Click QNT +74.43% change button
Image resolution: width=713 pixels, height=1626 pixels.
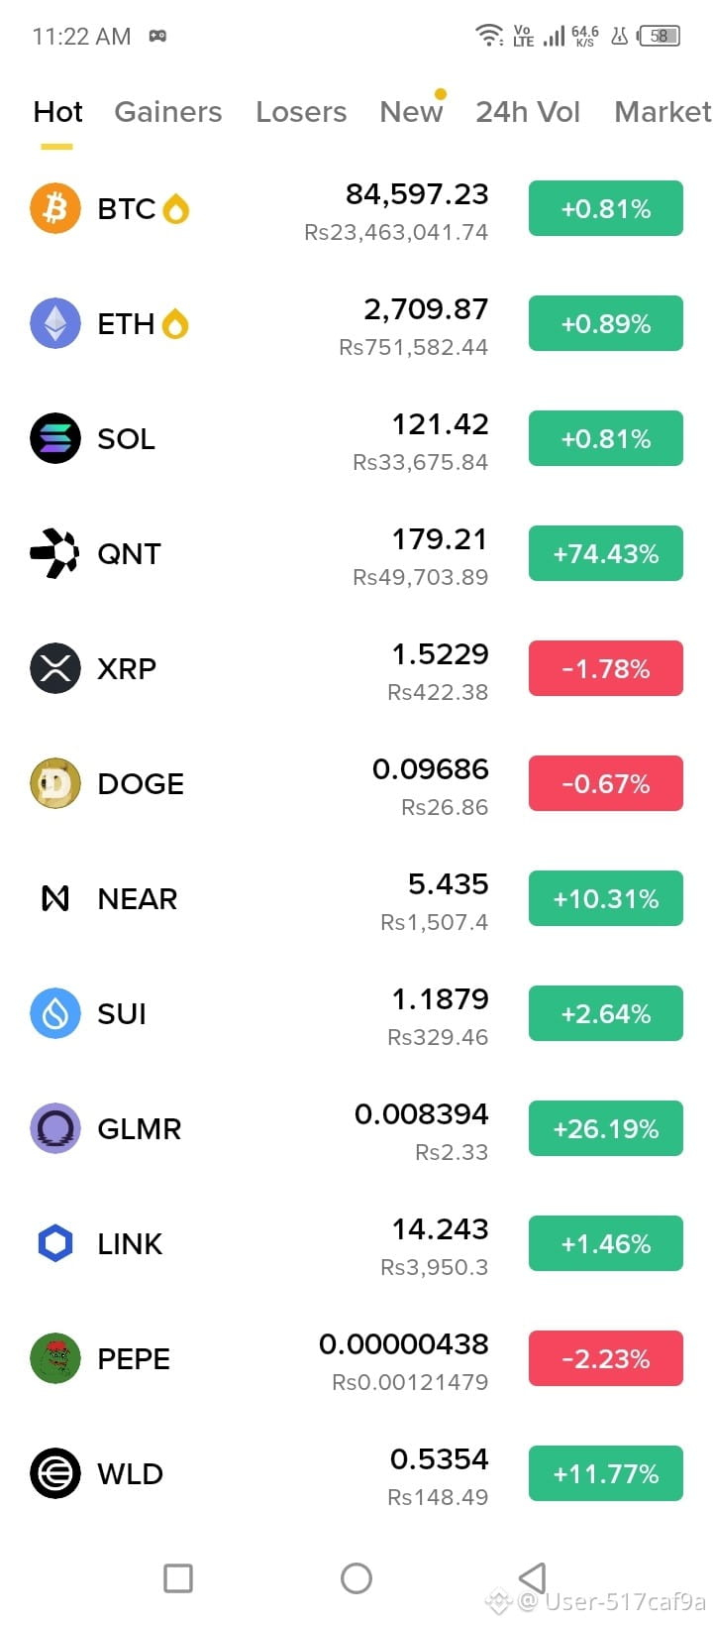[606, 553]
